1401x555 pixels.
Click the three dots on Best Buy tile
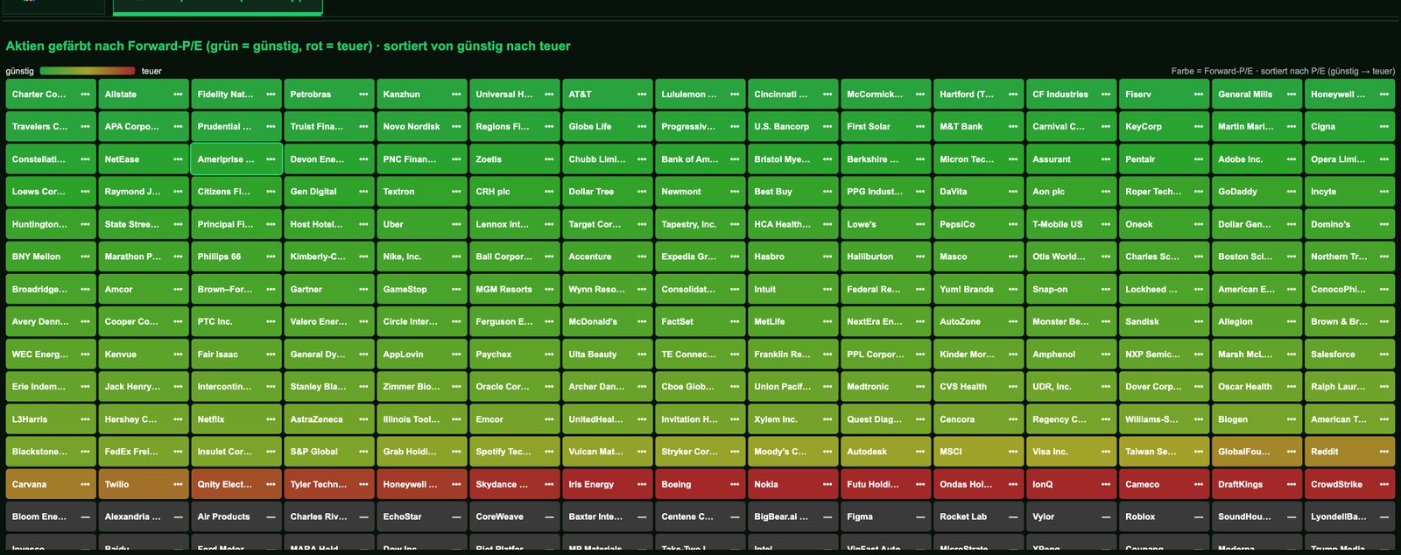[x=827, y=192]
